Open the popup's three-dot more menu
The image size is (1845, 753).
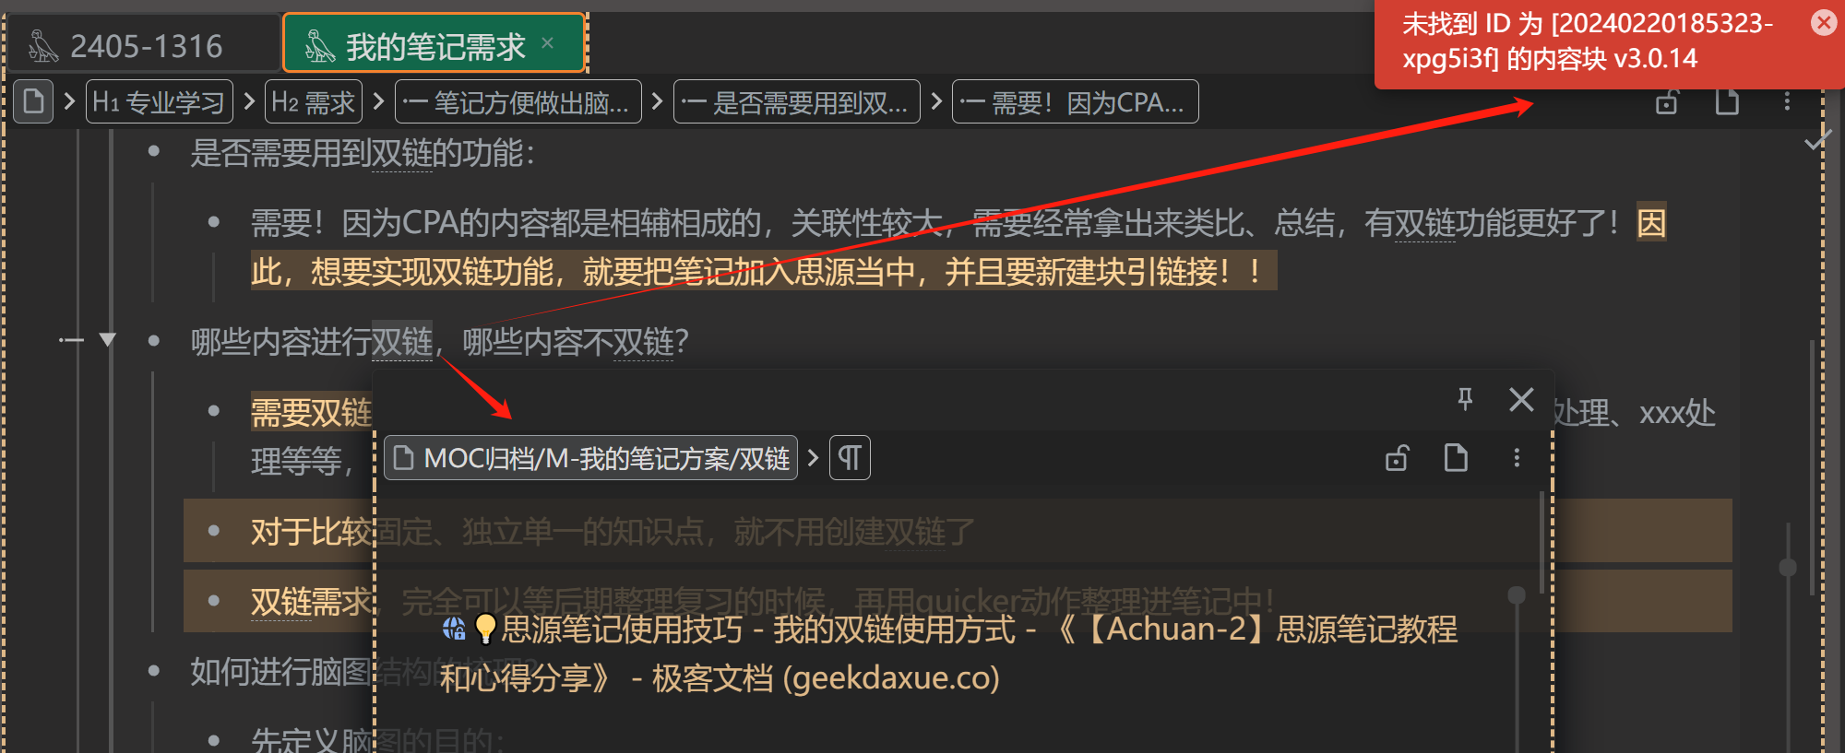[x=1517, y=458]
